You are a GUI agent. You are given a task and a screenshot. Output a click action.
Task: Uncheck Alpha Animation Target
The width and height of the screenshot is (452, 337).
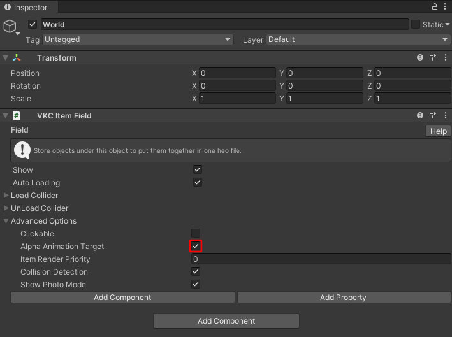[196, 246]
